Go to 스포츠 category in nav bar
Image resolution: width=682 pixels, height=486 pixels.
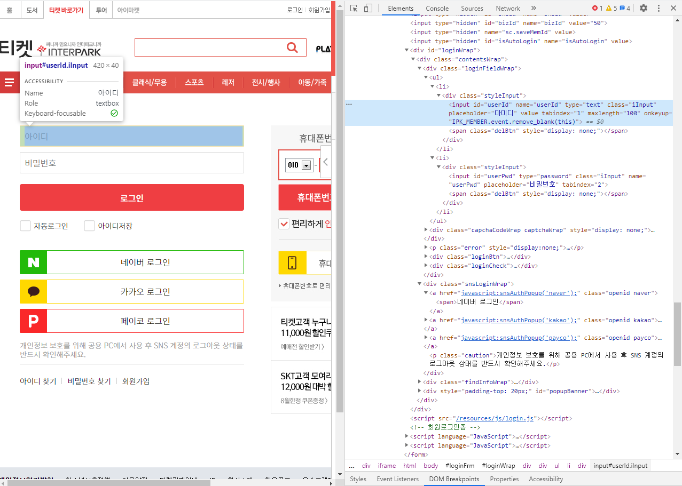[x=194, y=82]
